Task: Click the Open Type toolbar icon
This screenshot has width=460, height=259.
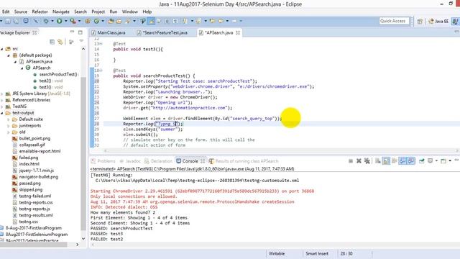Action: 111,21
